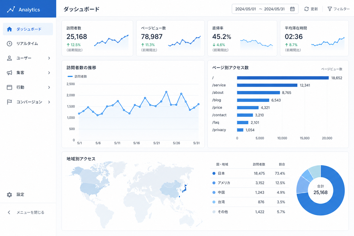Select the ユーザー menu label
The width and height of the screenshot is (354, 236).
point(24,58)
